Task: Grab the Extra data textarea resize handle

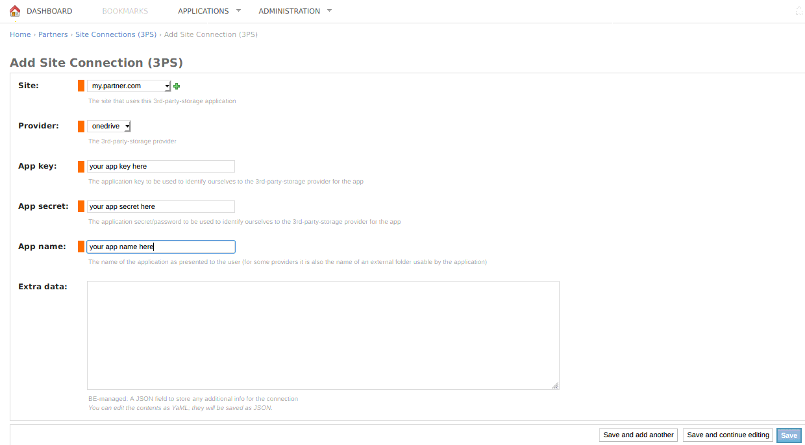Action: click(555, 385)
